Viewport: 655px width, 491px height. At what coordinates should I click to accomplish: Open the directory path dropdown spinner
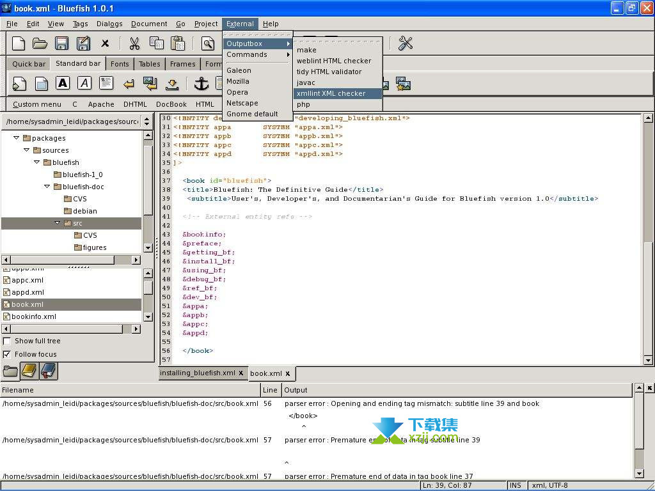click(147, 121)
